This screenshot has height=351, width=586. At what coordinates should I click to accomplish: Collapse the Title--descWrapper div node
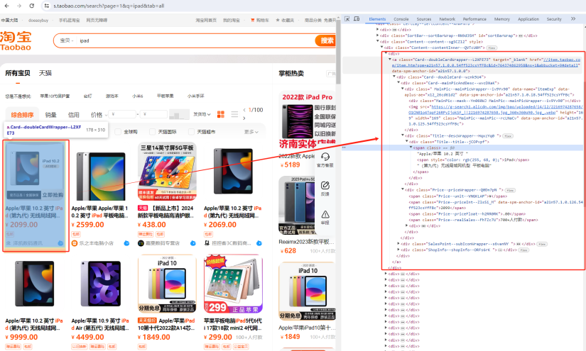coord(403,135)
